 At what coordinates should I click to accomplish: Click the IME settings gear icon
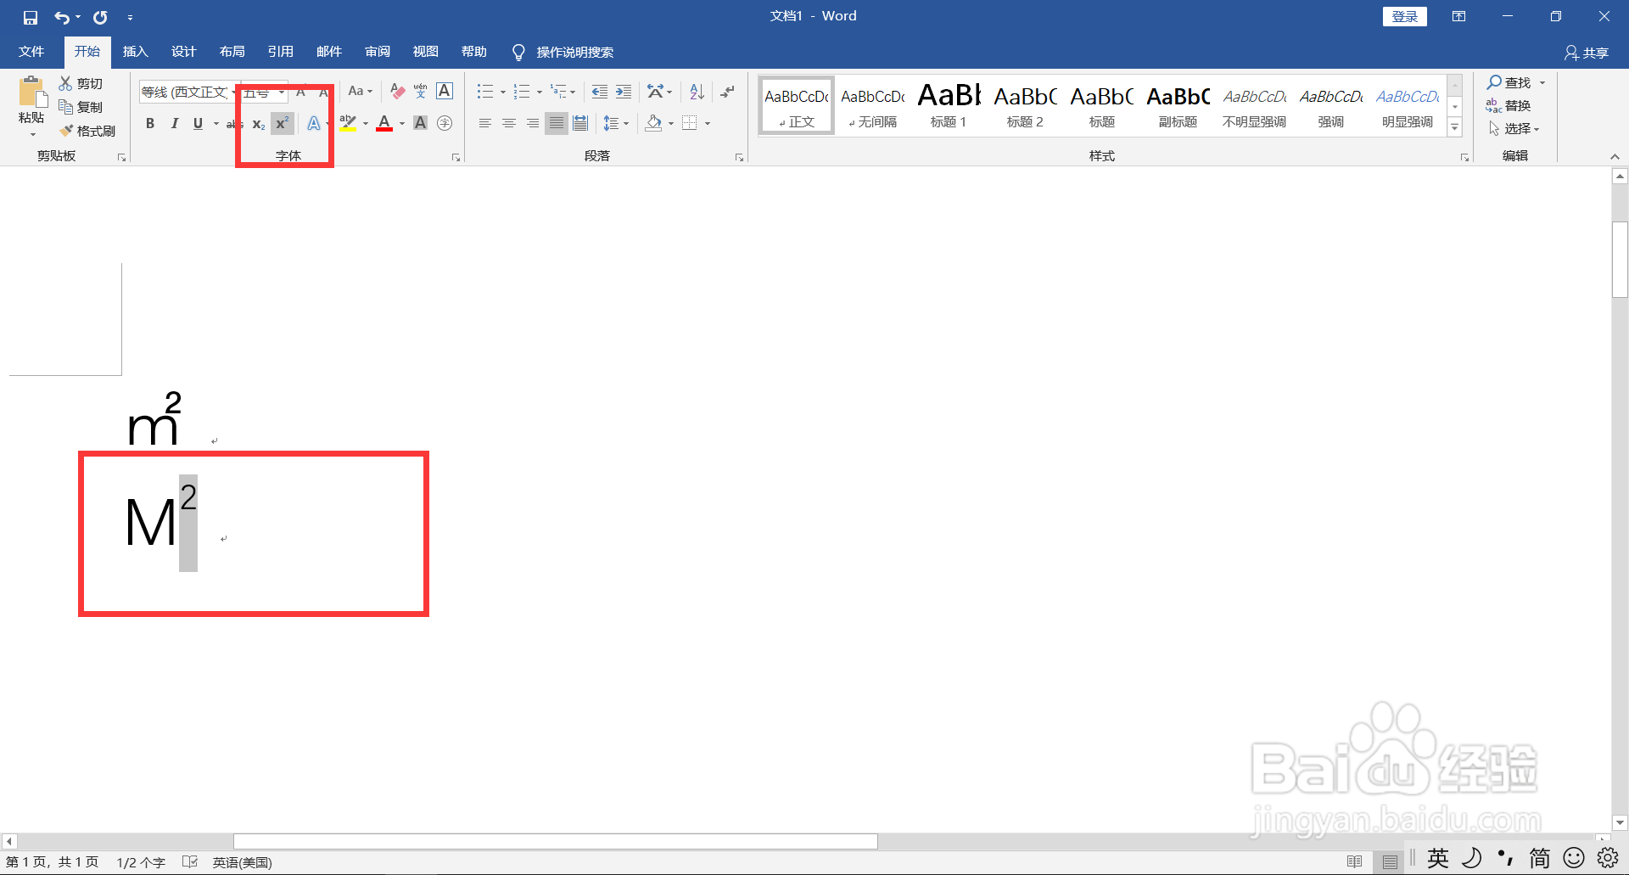pos(1607,858)
